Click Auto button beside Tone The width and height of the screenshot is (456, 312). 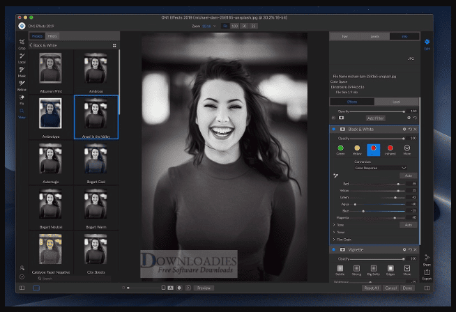(x=409, y=225)
